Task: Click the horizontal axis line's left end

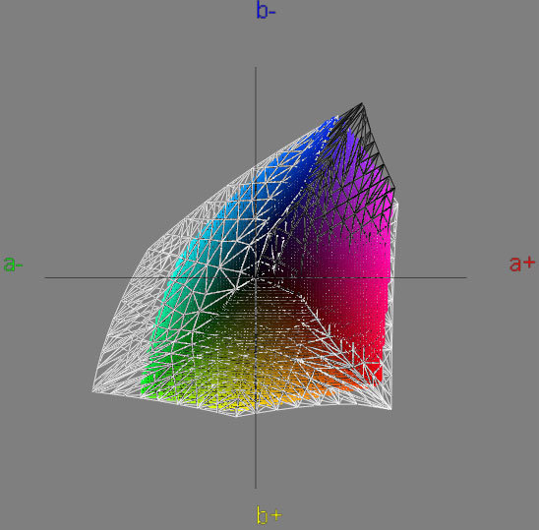Action: point(45,277)
